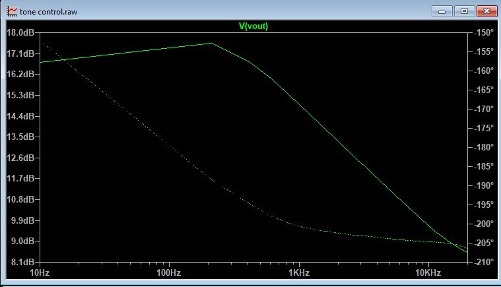Click the 10KHz frequency axis label

[x=428, y=273]
